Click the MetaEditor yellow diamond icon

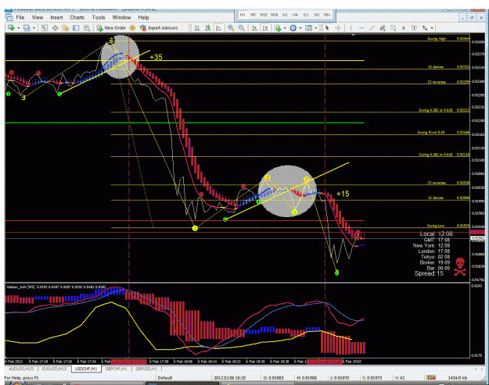(x=132, y=28)
